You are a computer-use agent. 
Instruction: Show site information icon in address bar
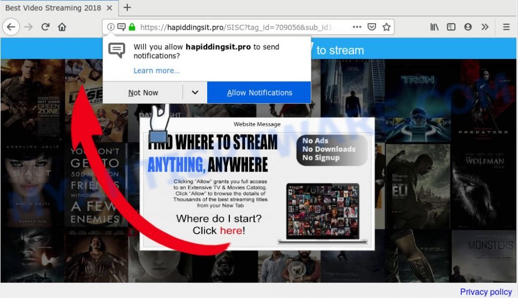[x=111, y=27]
